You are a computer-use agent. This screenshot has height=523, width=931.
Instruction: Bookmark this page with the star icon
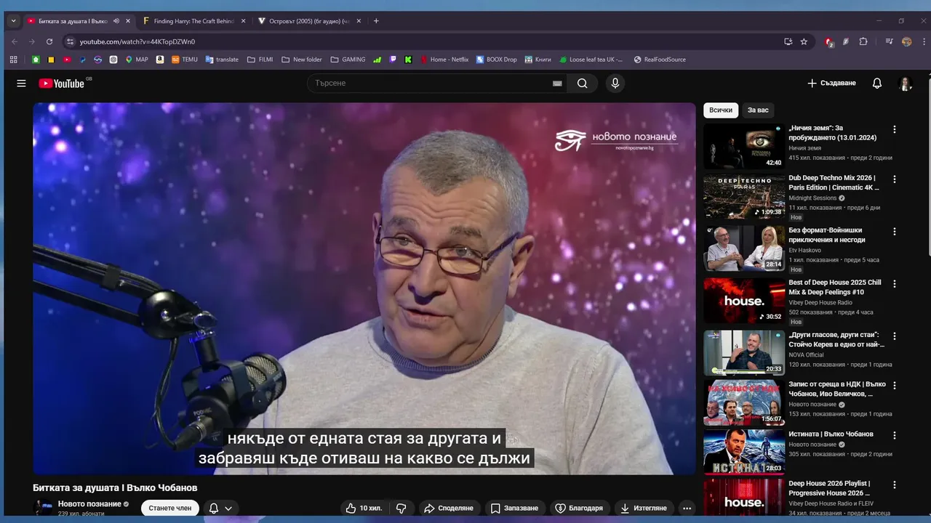[804, 42]
